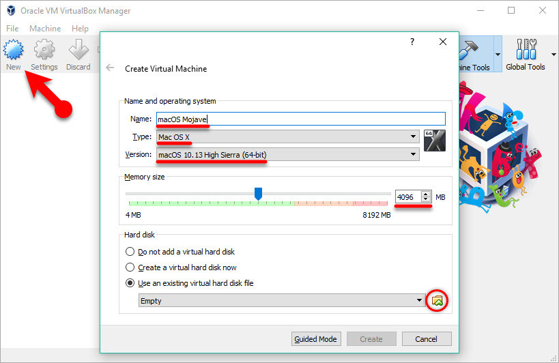The height and width of the screenshot is (363, 559).
Task: Open the Empty hard disk file dropdown
Action: (x=282, y=301)
